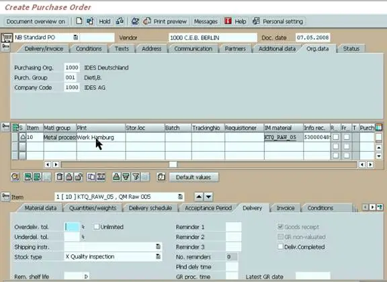Viewport: 387px width, 282px height.
Task: Check the first row R column checkbox
Action: tap(336, 137)
